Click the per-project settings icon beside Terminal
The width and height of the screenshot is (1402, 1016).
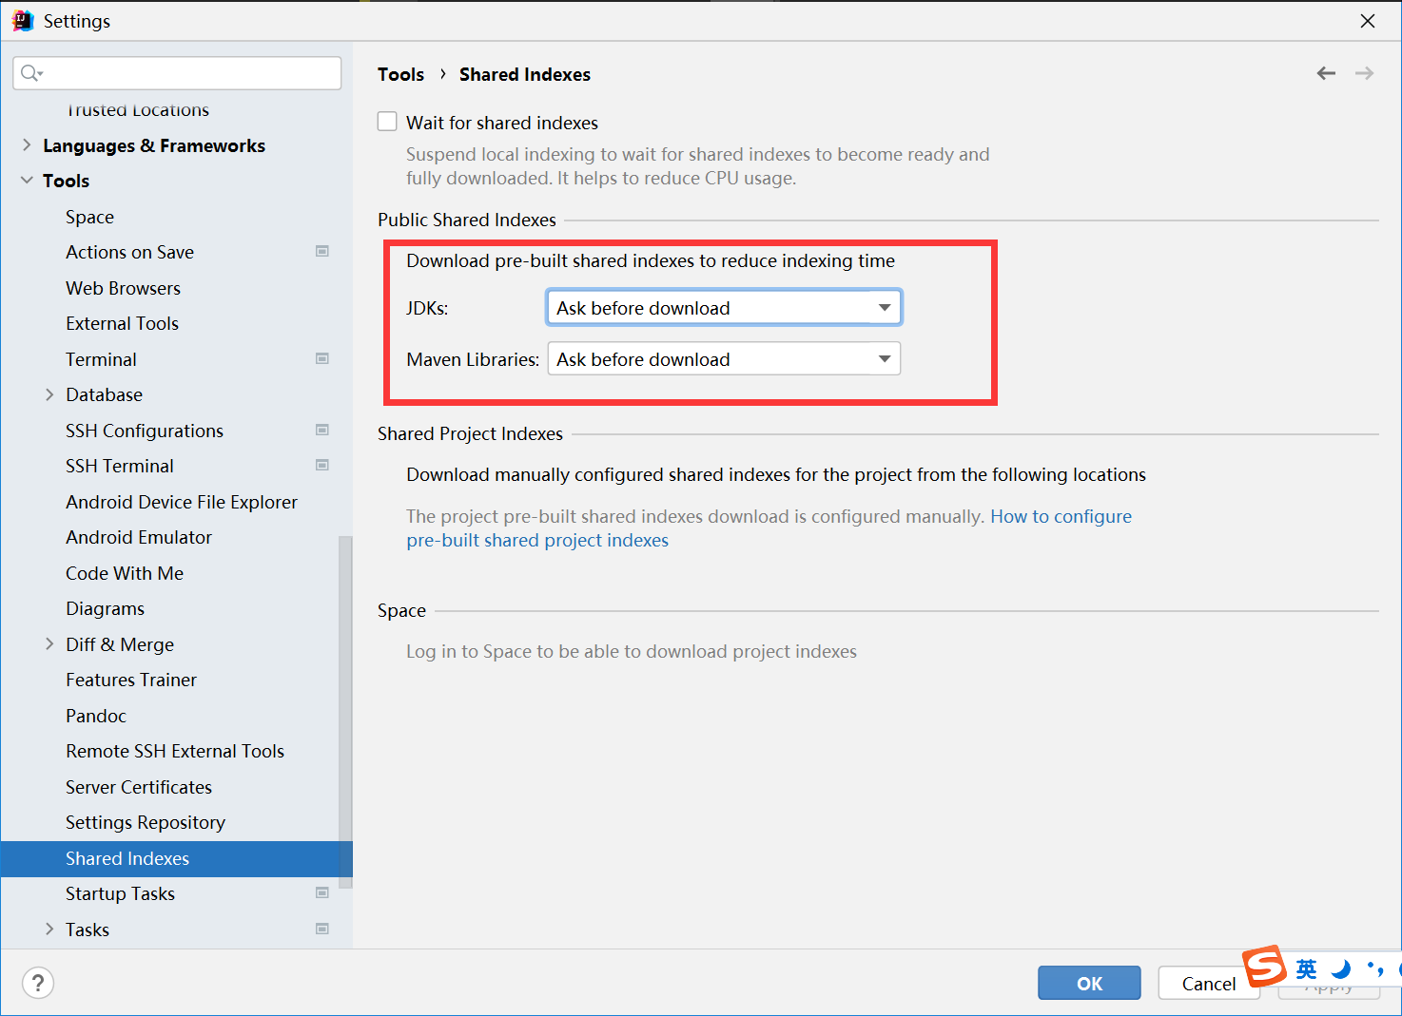coord(322,358)
